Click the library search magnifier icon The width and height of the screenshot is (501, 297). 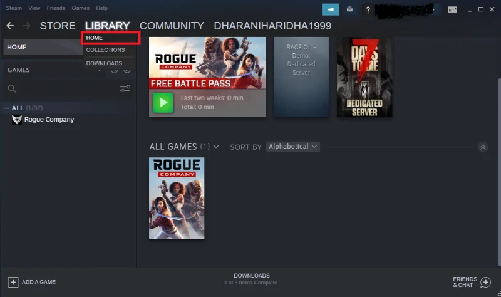pos(12,88)
